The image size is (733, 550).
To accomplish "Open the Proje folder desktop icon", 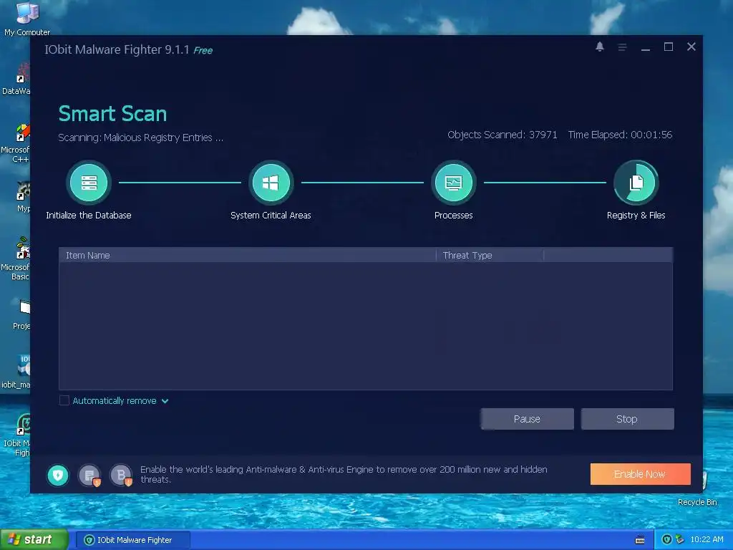I will pyautogui.click(x=22, y=314).
